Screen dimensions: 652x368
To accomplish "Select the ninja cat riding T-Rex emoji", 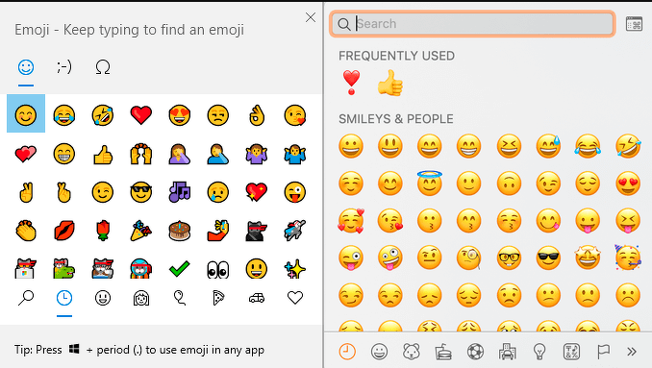I will pyautogui.click(x=64, y=269).
